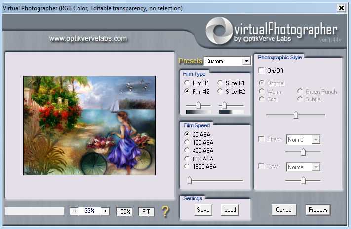Select Warm photographic style

pos(262,91)
